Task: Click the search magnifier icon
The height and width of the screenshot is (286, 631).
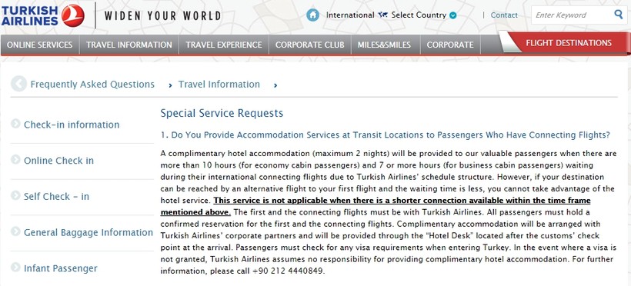Action: [618, 15]
